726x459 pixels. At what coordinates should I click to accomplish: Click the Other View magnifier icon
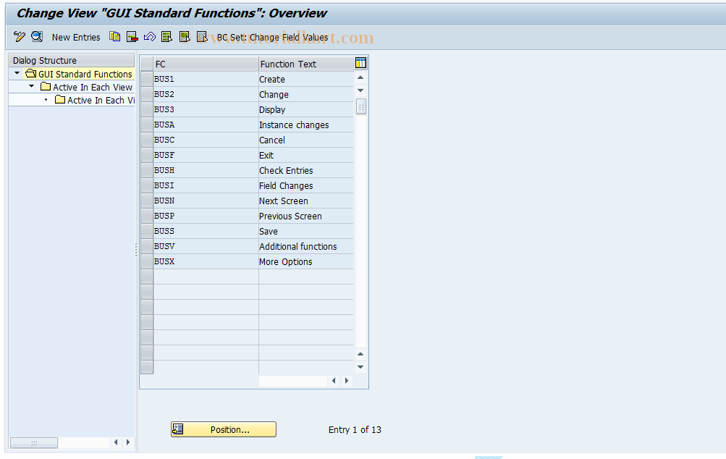pyautogui.click(x=37, y=37)
